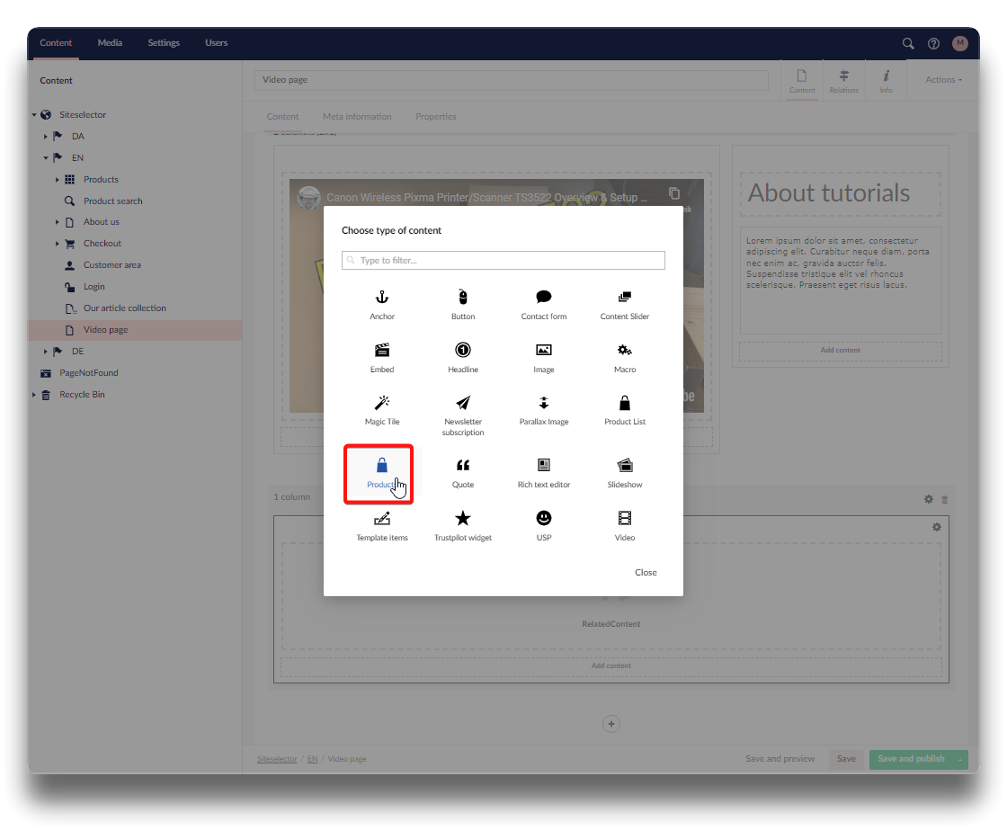Pick the Slideshow content type
1007x830 pixels.
tap(625, 466)
